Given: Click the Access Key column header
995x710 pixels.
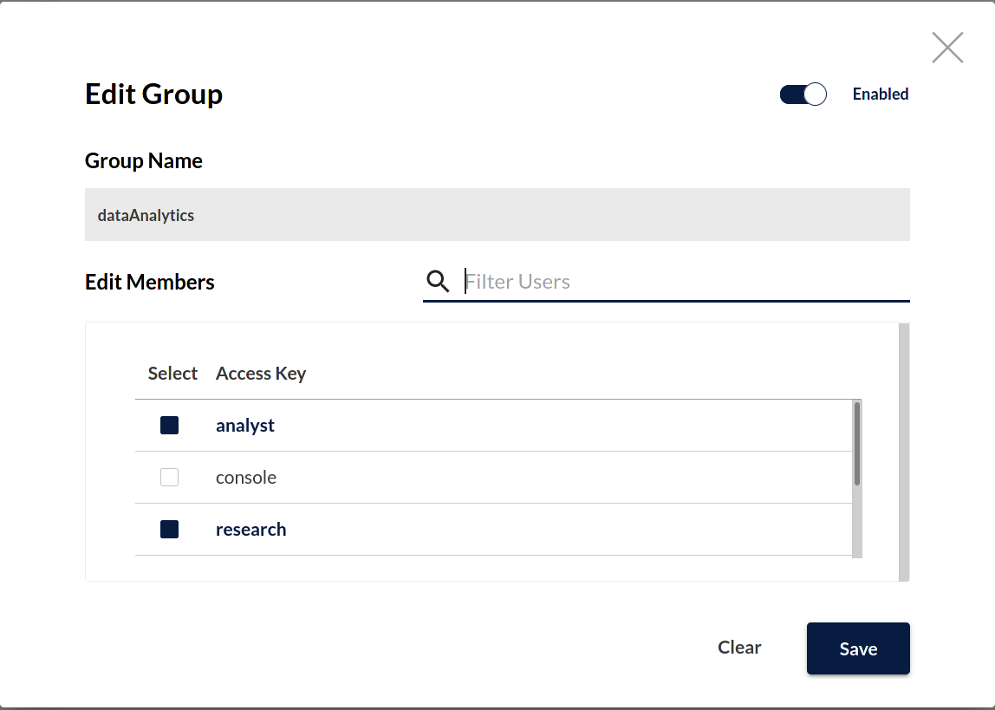Looking at the screenshot, I should (x=261, y=373).
